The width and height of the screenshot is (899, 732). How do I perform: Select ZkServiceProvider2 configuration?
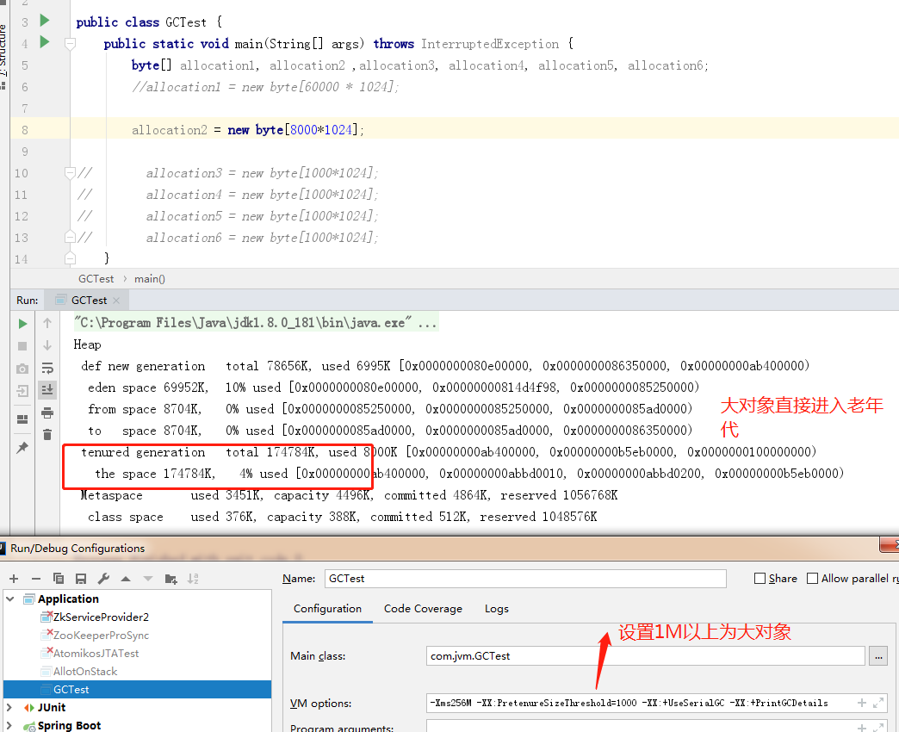coord(101,617)
